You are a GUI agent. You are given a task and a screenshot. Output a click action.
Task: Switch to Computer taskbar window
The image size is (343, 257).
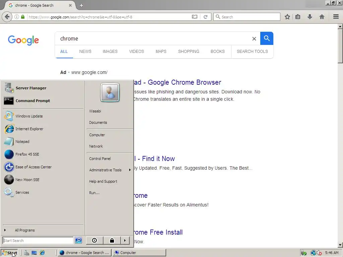tap(139, 253)
